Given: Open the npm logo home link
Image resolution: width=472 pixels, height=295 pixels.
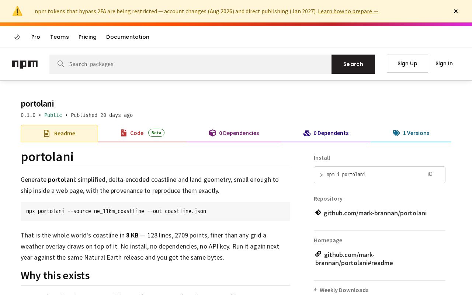Looking at the screenshot, I should [x=25, y=64].
